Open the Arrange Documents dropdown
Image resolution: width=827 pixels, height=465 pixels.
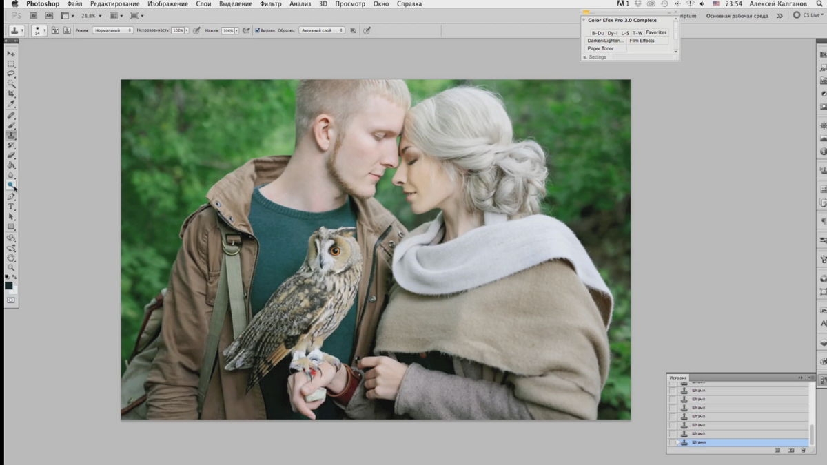(x=116, y=15)
